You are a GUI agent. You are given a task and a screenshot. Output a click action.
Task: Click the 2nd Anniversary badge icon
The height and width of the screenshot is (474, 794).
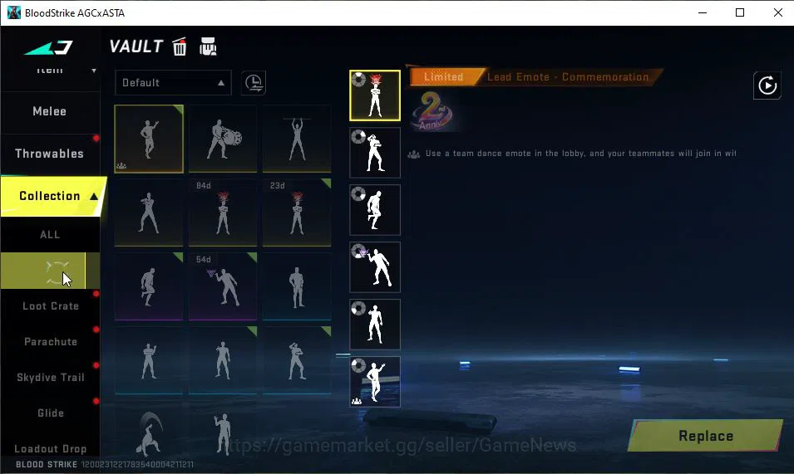432,112
